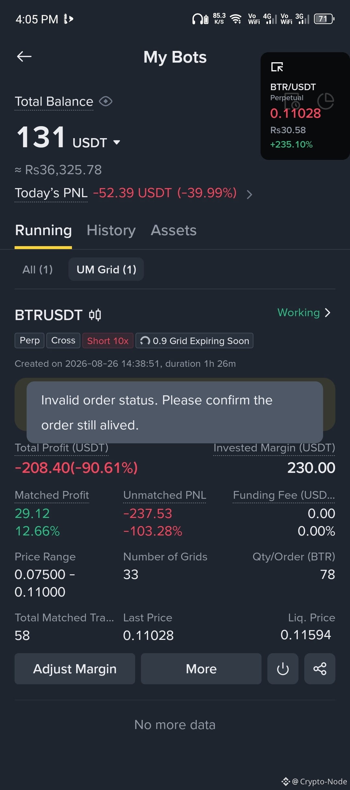Switch to the History tab

pos(111,230)
